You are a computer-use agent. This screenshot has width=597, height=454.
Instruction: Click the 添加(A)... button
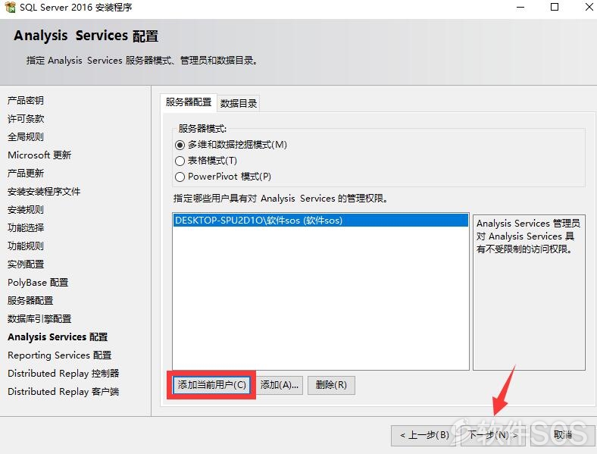point(279,385)
